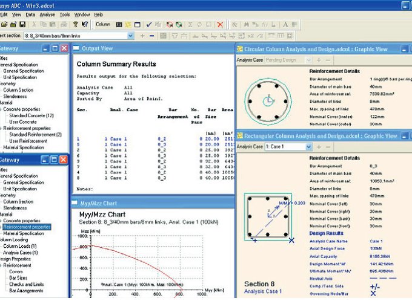
Task: Click the Design Results heading in Rectangular view
Action: [x=326, y=233]
